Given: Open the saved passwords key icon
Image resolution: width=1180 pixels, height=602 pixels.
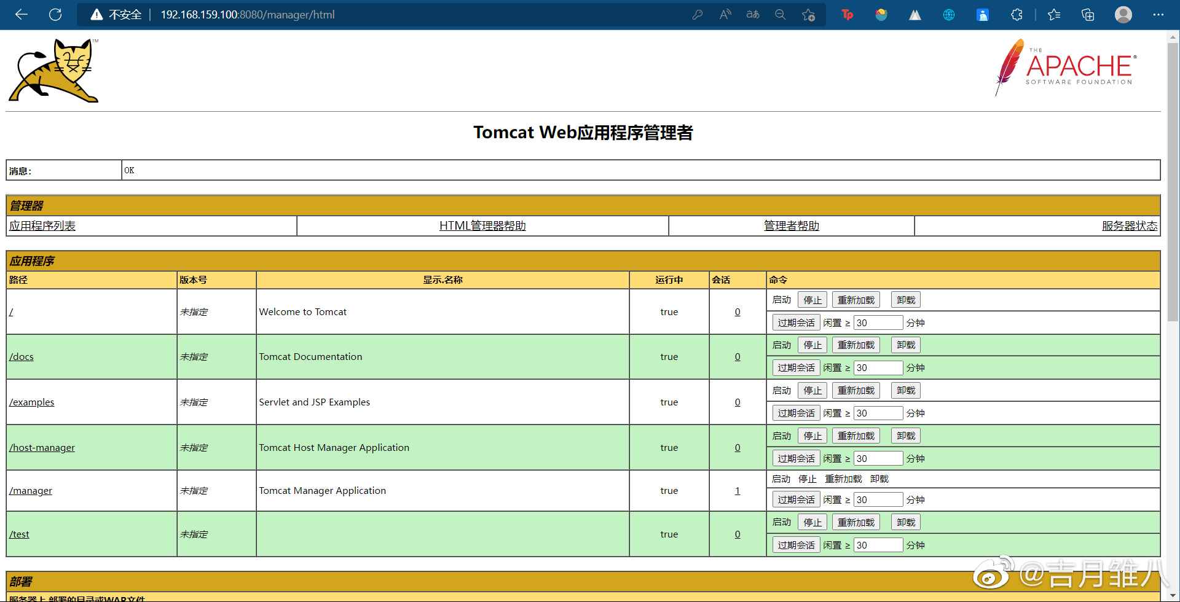Looking at the screenshot, I should click(698, 15).
